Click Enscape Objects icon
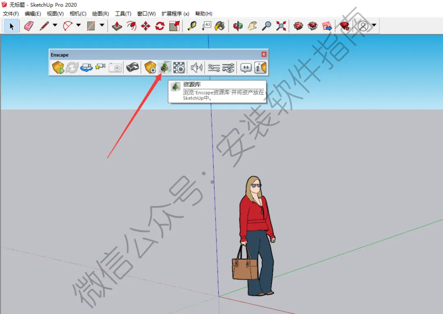The height and width of the screenshot is (314, 443). pos(150,68)
